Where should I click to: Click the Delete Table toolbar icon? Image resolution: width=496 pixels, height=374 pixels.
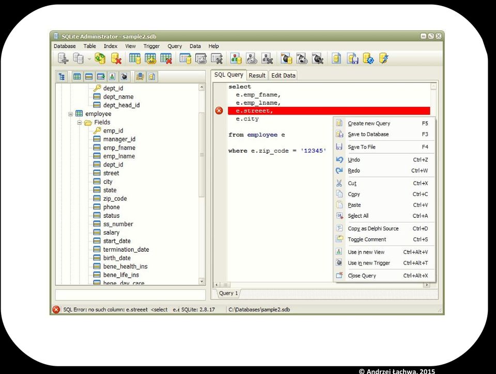(166, 58)
